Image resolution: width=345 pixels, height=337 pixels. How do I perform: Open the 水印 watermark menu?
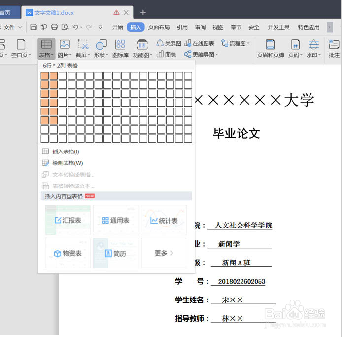click(314, 49)
